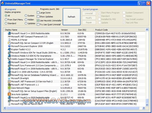
Task: Select the Updates radio button
Action: pos(26,23)
